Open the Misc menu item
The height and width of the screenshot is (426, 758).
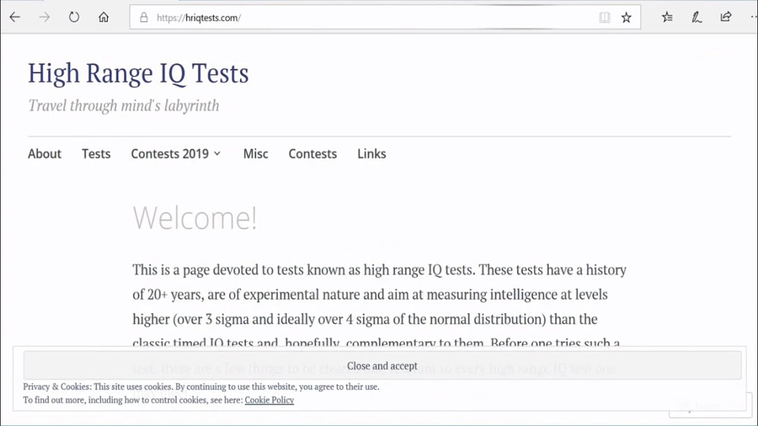click(256, 154)
